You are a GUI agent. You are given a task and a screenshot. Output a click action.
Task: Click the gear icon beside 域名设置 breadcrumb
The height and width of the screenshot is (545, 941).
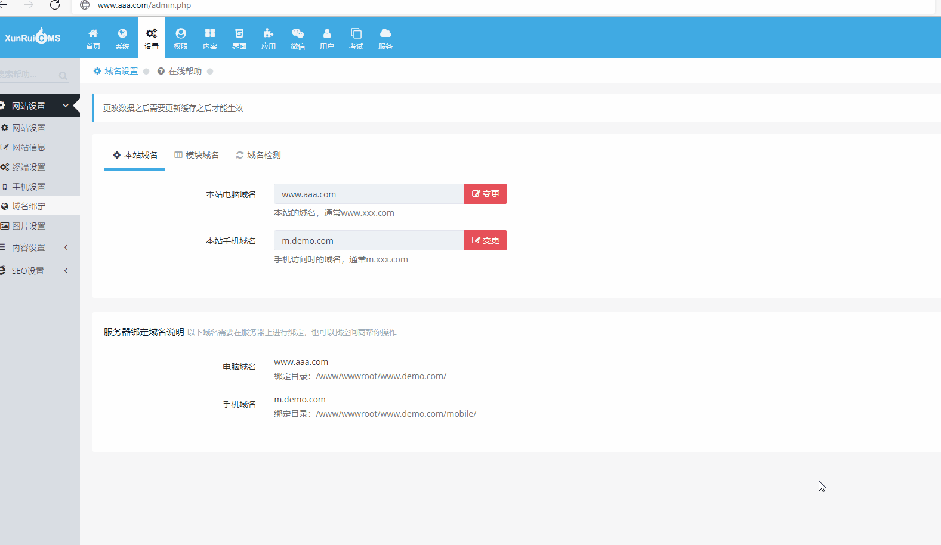click(x=97, y=71)
